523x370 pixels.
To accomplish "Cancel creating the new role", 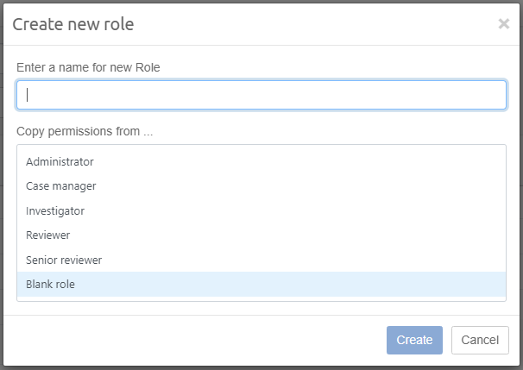I will (480, 340).
